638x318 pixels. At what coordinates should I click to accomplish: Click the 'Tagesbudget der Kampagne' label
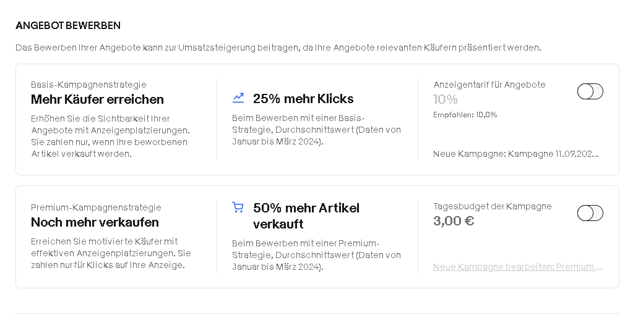coord(493,206)
